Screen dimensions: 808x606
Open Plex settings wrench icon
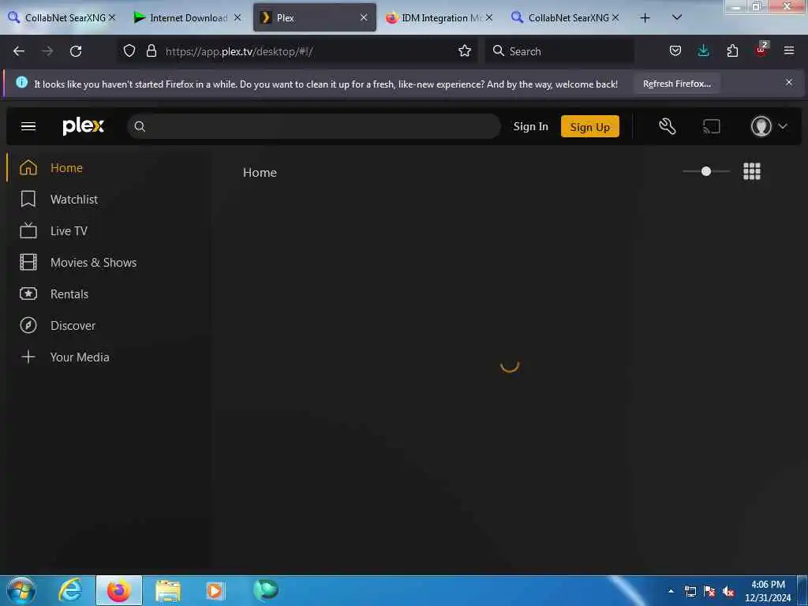coord(668,126)
